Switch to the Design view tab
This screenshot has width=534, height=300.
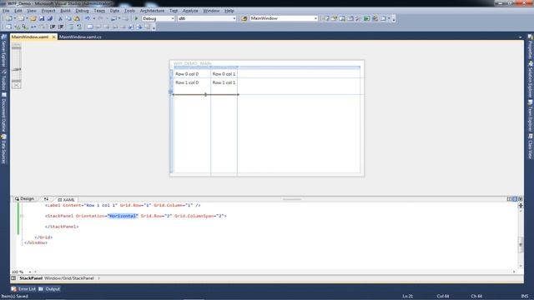pyautogui.click(x=24, y=198)
